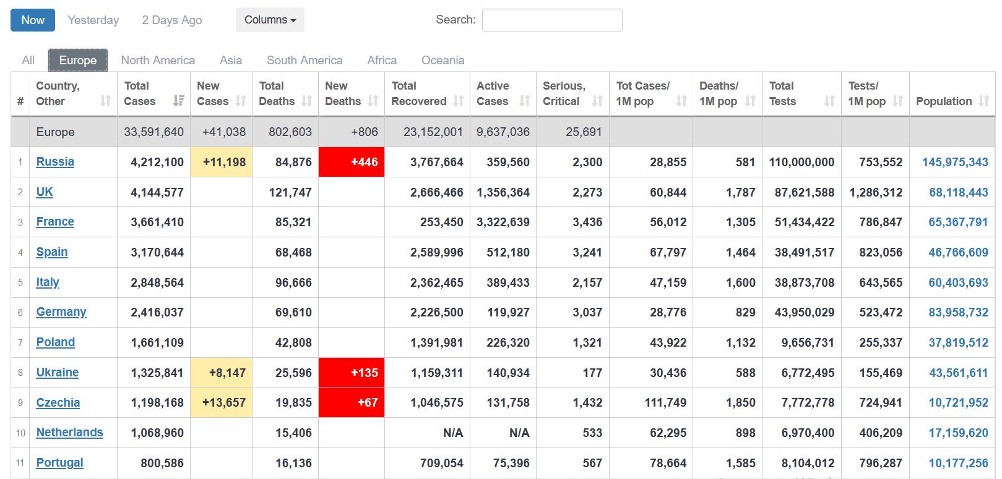Click Germany's population figure link
The width and height of the screenshot is (1002, 479).
pos(958,313)
